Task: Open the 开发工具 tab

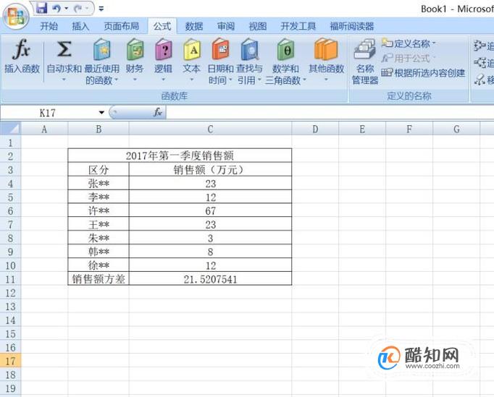Action: point(298,26)
